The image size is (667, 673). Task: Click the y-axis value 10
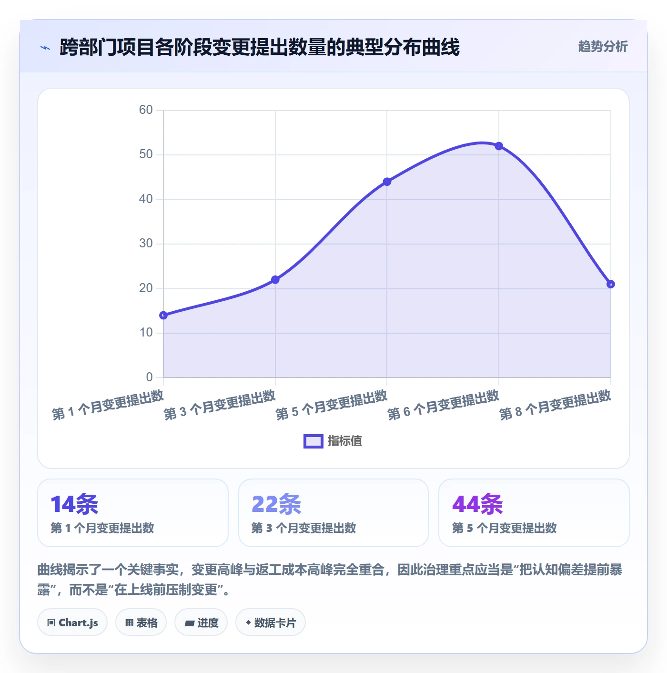pyautogui.click(x=146, y=333)
